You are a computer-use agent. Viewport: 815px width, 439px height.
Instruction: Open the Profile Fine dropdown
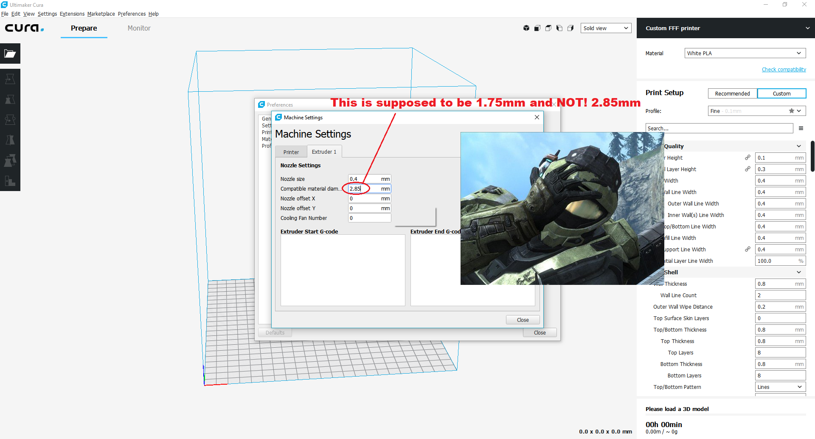[x=757, y=111]
